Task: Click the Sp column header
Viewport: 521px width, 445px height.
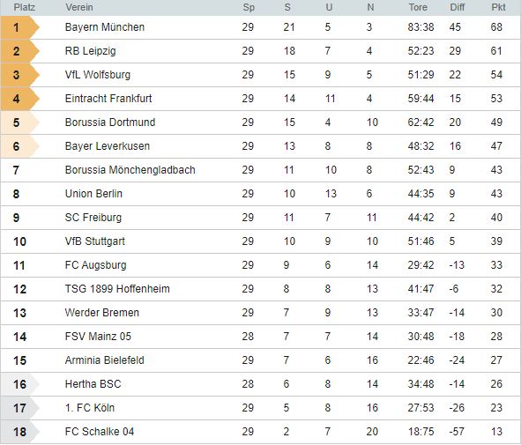Action: click(x=249, y=7)
